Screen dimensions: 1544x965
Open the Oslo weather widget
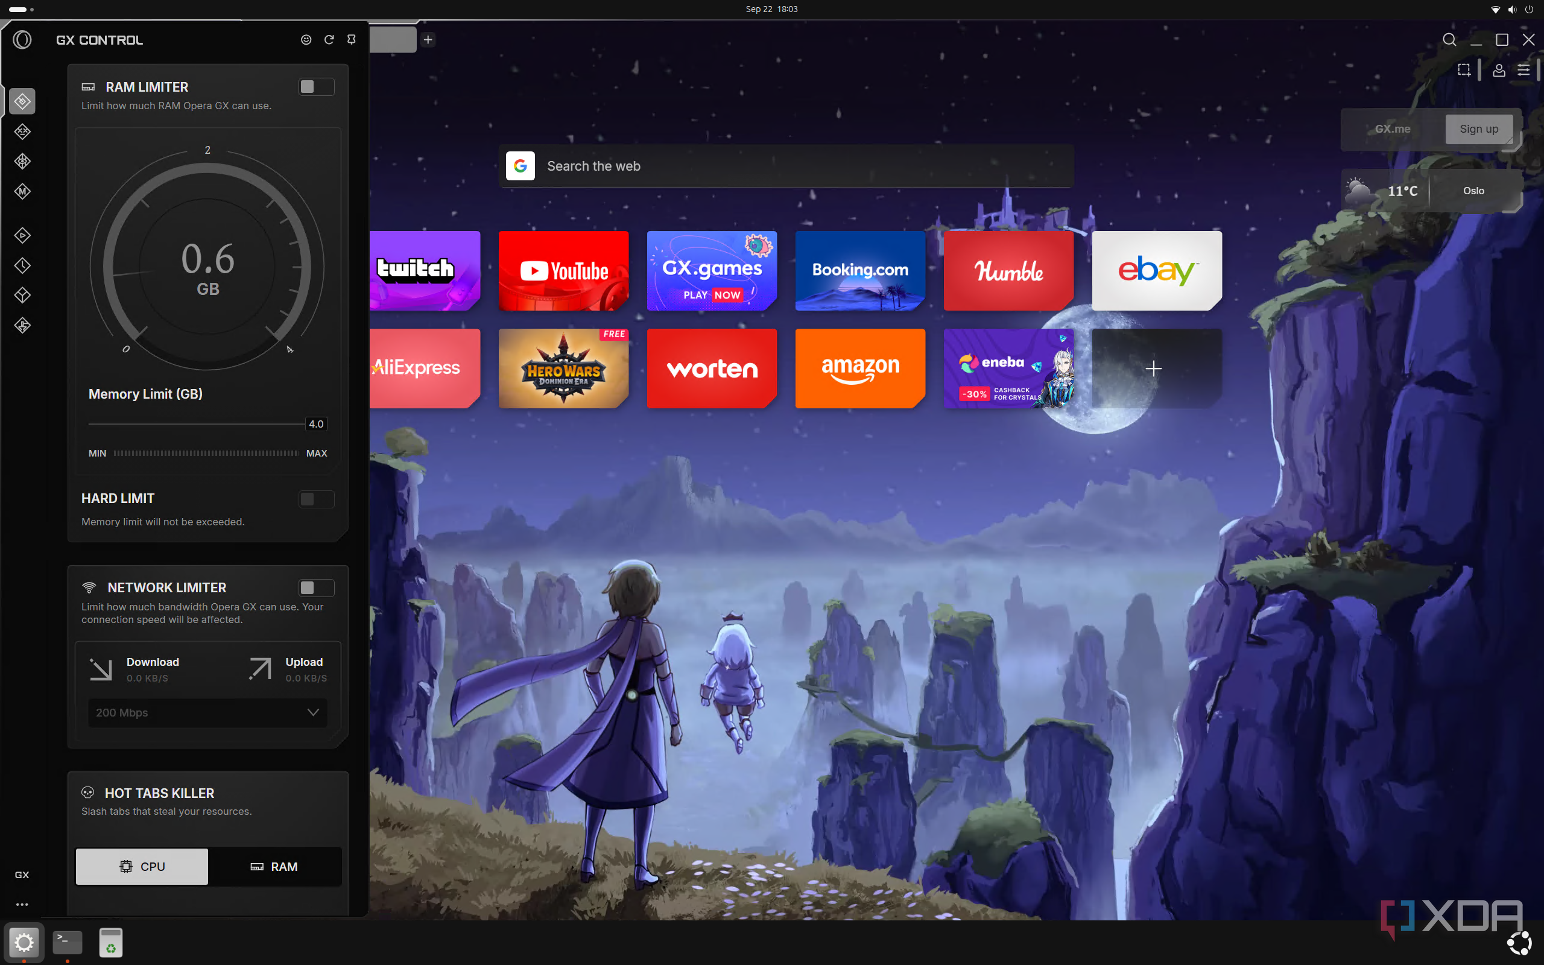pos(1431,191)
